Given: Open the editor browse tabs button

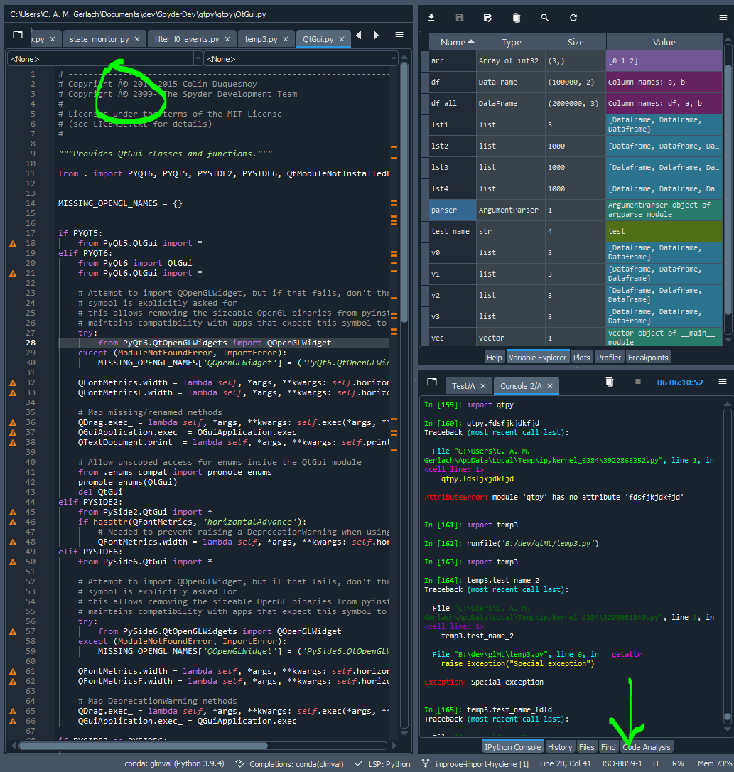Looking at the screenshot, I should 18,35.
